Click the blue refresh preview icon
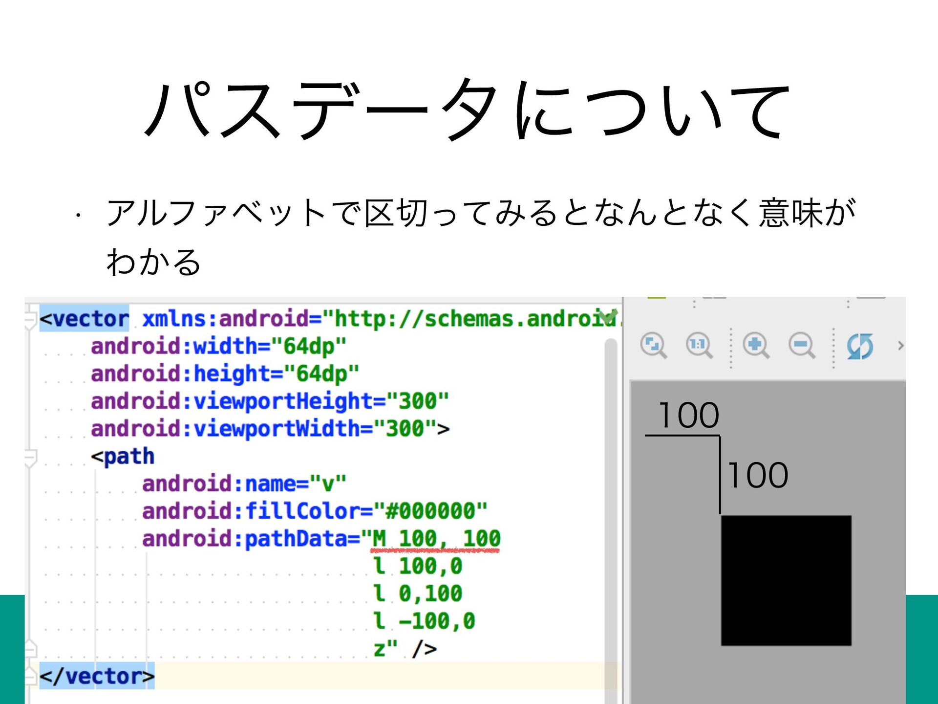The image size is (938, 704). pos(860,346)
